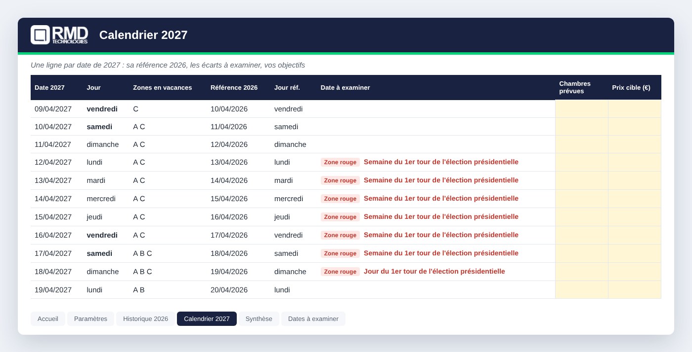Image resolution: width=692 pixels, height=352 pixels.
Task: Click the bold "samedi" in the 10/04/2027 row
Action: [99, 127]
